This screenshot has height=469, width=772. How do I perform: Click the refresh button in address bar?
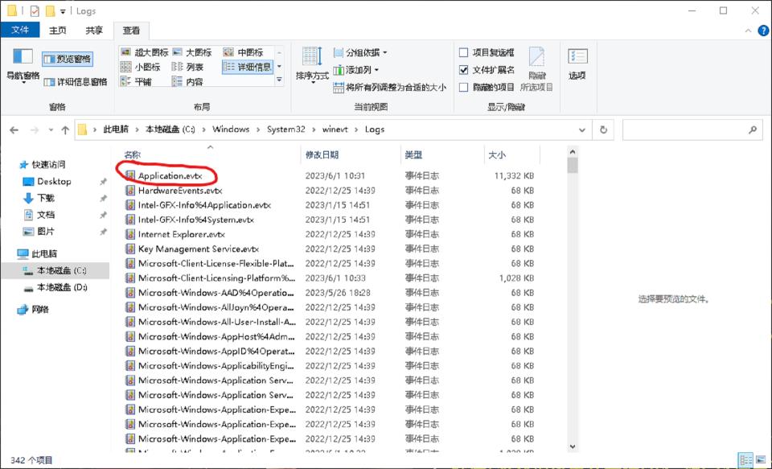(x=604, y=130)
